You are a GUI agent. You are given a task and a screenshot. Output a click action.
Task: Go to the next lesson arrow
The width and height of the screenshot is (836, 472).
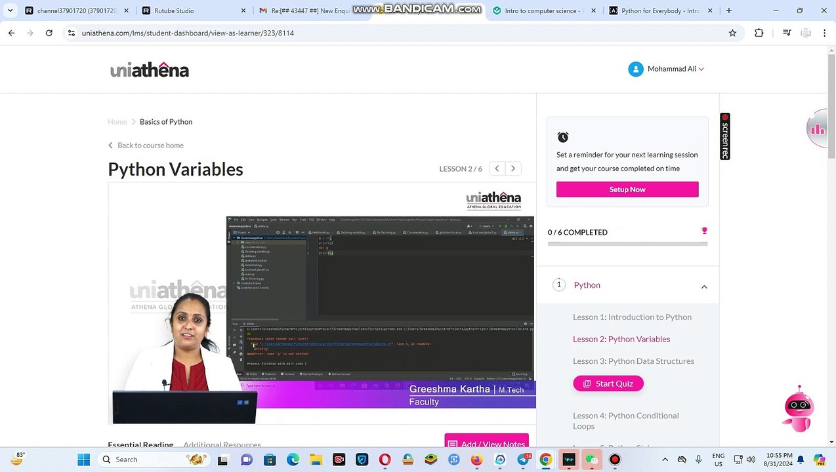click(513, 168)
